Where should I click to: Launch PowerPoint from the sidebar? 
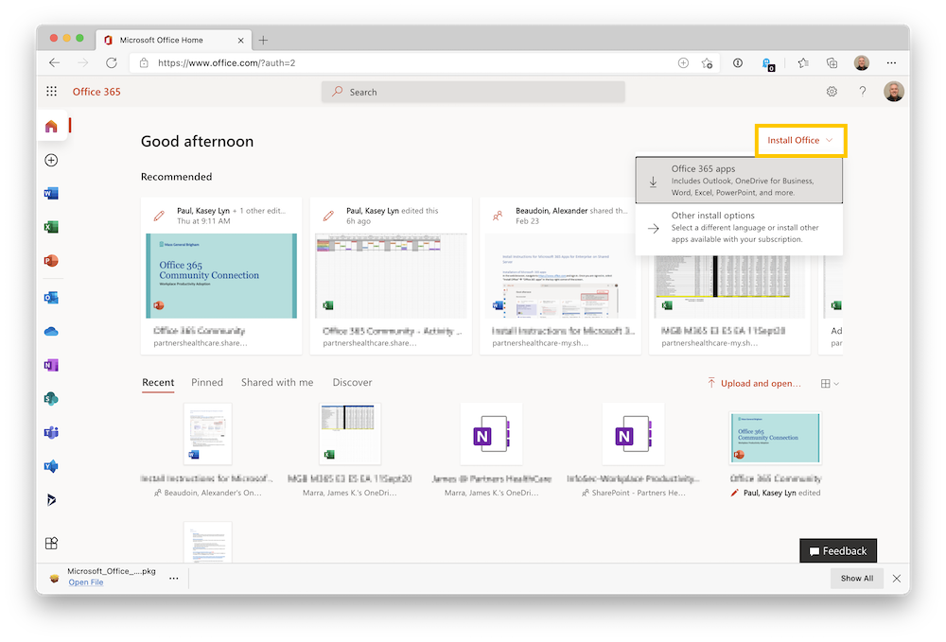tap(51, 260)
